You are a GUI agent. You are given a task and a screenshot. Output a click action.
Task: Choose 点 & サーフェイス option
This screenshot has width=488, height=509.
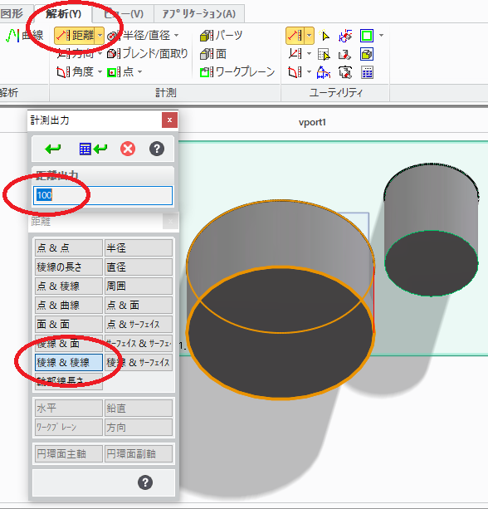pyautogui.click(x=139, y=324)
